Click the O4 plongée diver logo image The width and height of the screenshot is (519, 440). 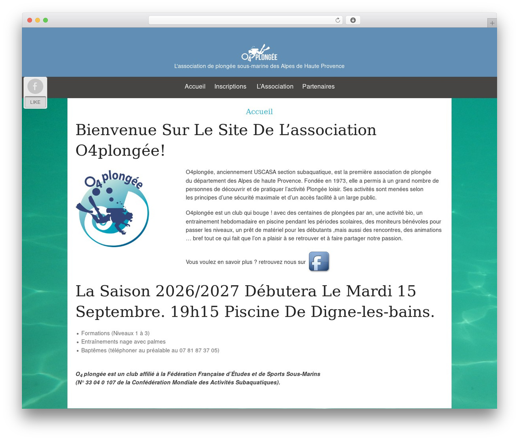pyautogui.click(x=113, y=209)
